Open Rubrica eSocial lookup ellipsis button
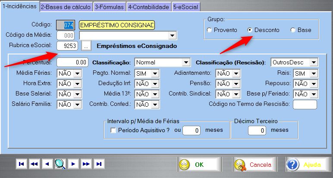The height and width of the screenshot is (178, 333). click(x=86, y=46)
